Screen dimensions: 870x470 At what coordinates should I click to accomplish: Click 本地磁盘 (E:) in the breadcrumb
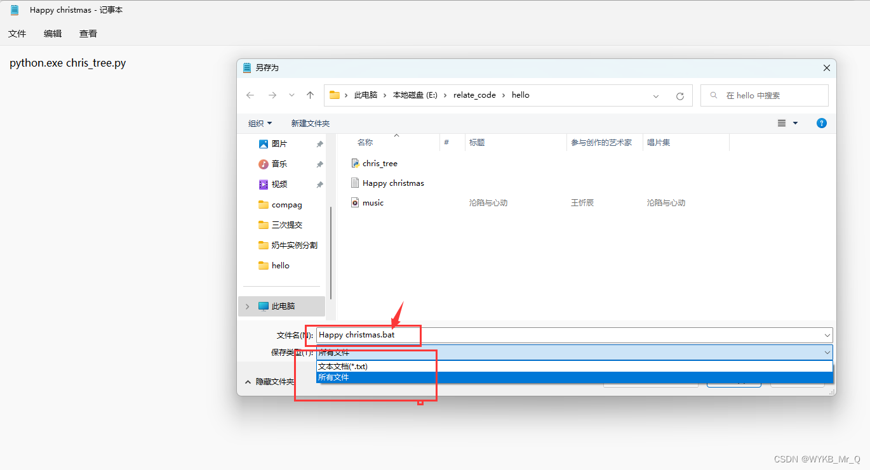point(415,95)
